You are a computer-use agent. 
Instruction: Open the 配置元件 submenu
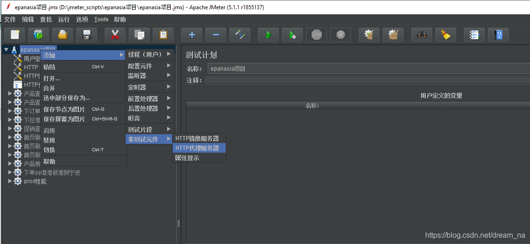click(150, 66)
